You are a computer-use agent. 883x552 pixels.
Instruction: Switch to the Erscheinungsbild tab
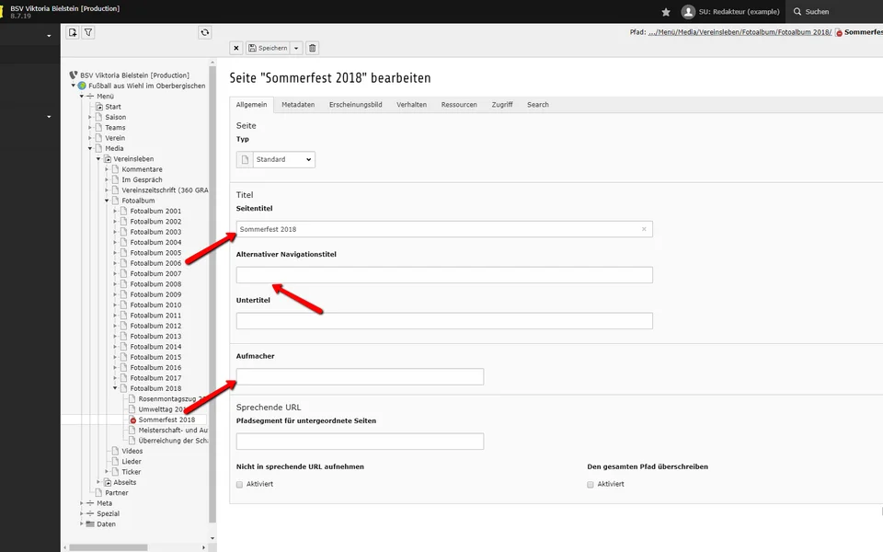355,105
